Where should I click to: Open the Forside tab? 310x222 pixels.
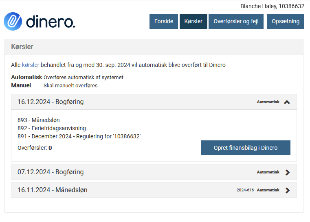(164, 21)
